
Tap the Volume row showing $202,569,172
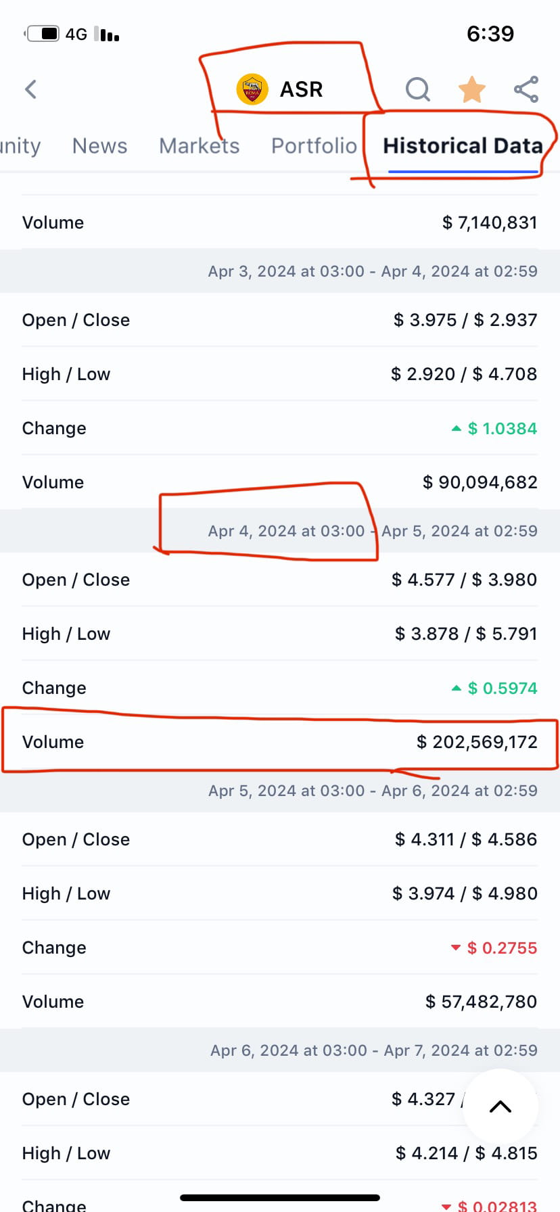coord(280,742)
